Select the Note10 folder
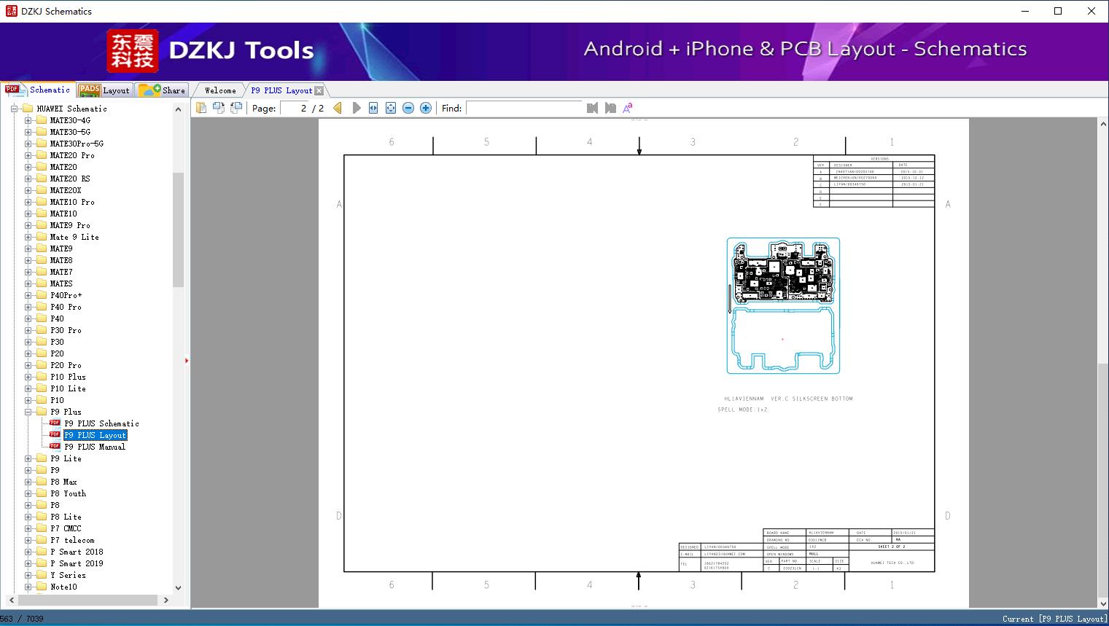1109x626 pixels. pos(63,587)
